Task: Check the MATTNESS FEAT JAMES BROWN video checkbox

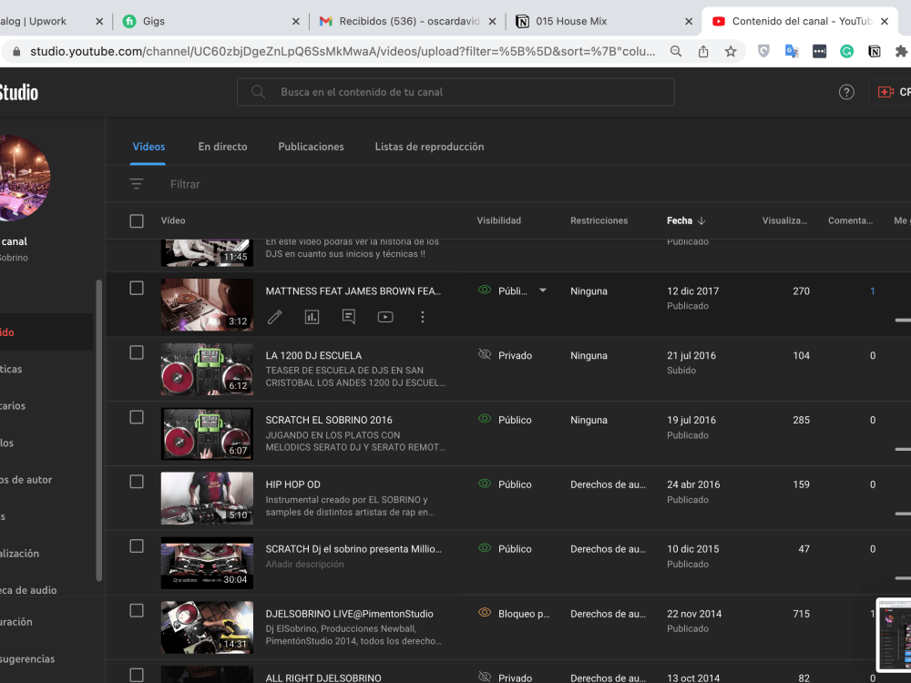Action: point(137,288)
